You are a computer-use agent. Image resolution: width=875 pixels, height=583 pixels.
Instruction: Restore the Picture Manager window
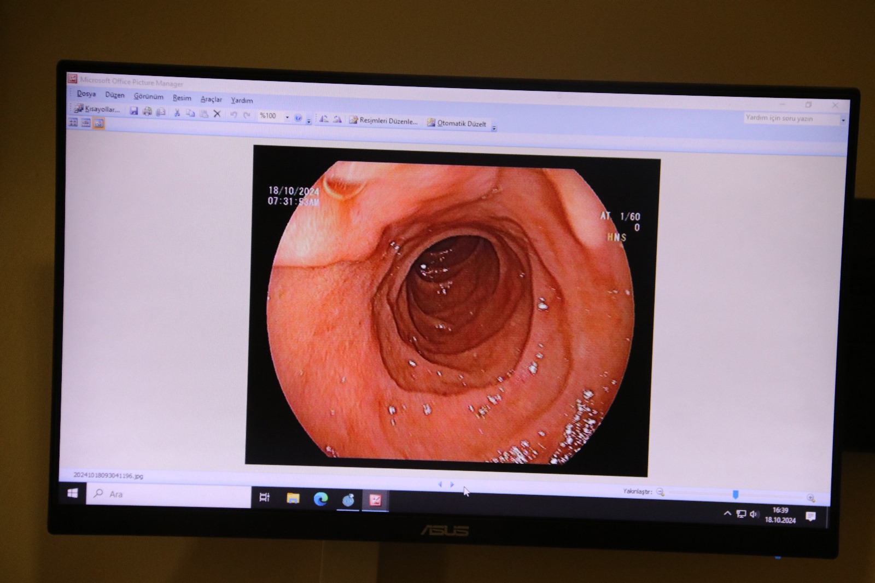click(808, 104)
